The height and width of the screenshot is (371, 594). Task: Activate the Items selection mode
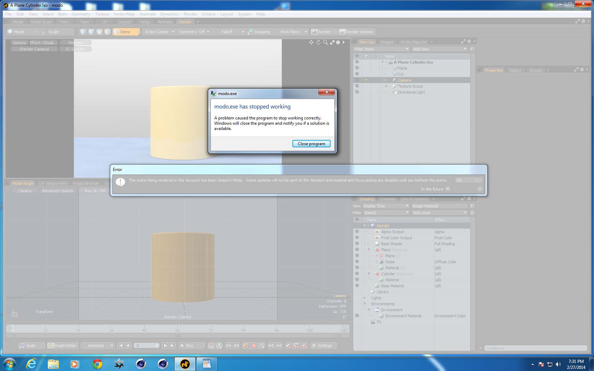126,32
